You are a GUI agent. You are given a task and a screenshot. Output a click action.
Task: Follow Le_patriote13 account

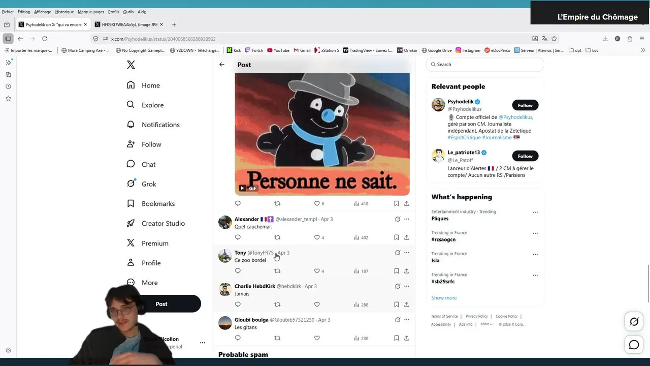(x=525, y=156)
